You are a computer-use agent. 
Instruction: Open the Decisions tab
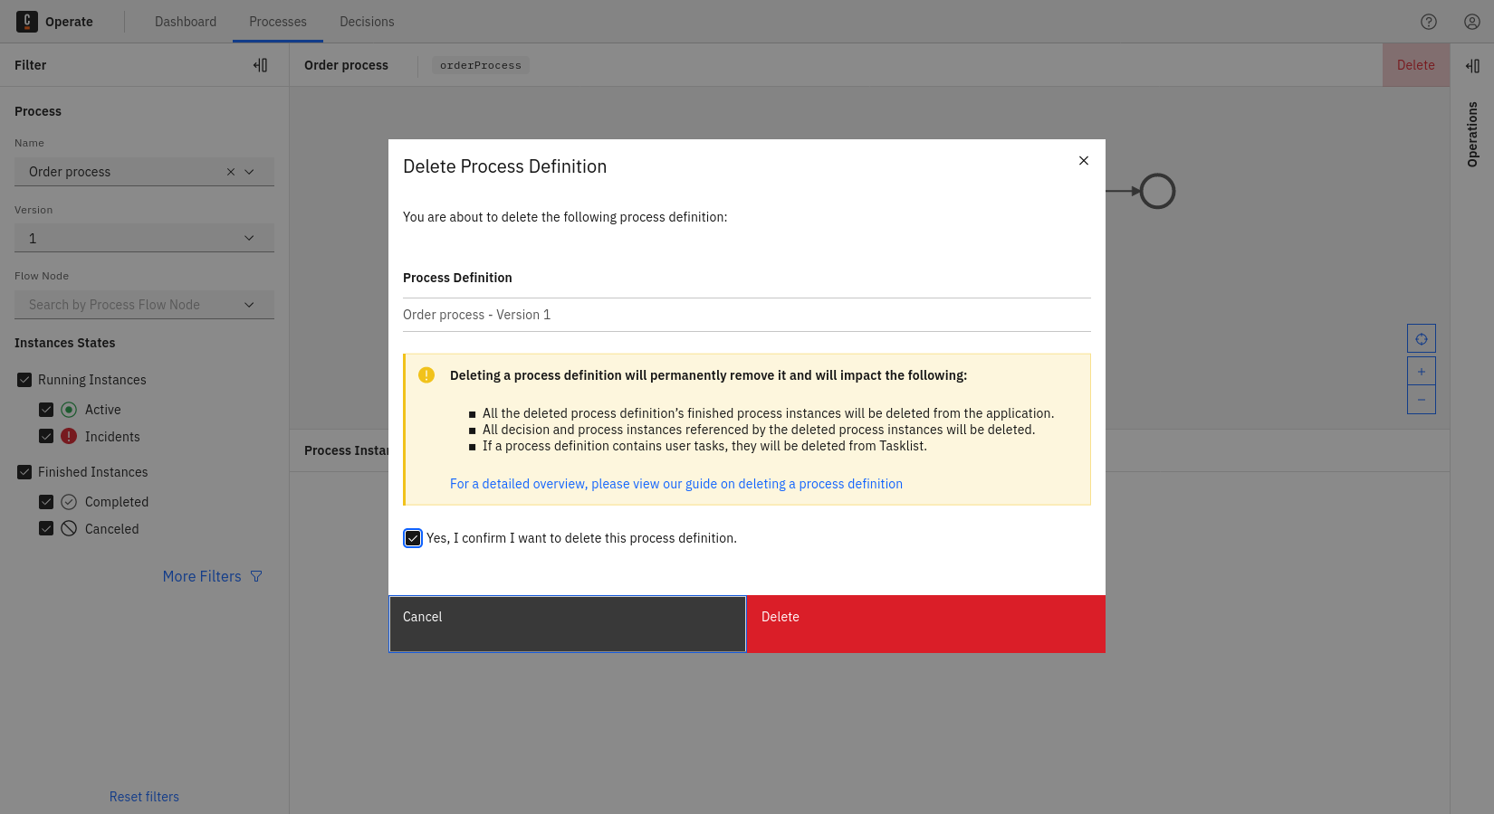367,21
